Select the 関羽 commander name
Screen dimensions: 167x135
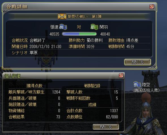pyautogui.click(x=103, y=27)
